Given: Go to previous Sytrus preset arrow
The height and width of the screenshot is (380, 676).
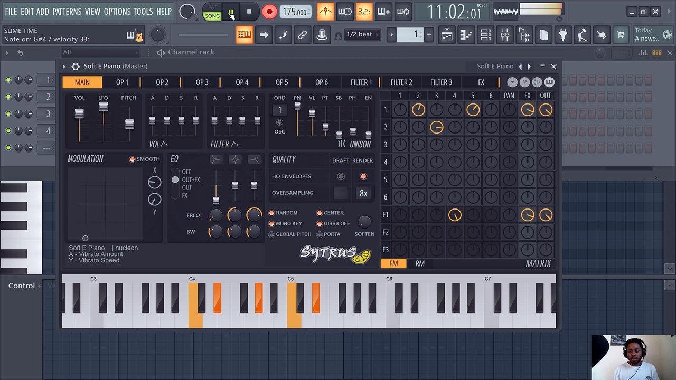Looking at the screenshot, I should [520, 66].
